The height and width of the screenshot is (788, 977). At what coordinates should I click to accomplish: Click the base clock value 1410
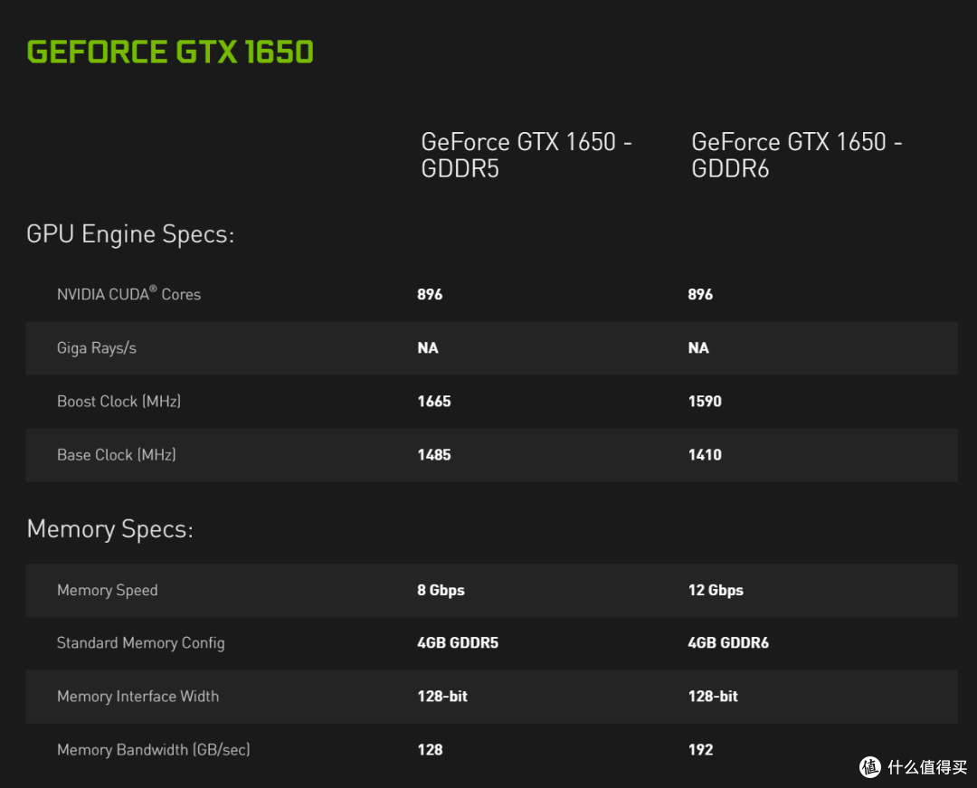705,455
